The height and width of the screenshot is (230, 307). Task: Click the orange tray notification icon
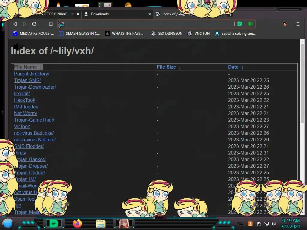pyautogui.click(x=250, y=223)
